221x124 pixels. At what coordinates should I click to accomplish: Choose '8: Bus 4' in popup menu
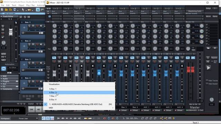click(x=79, y=100)
